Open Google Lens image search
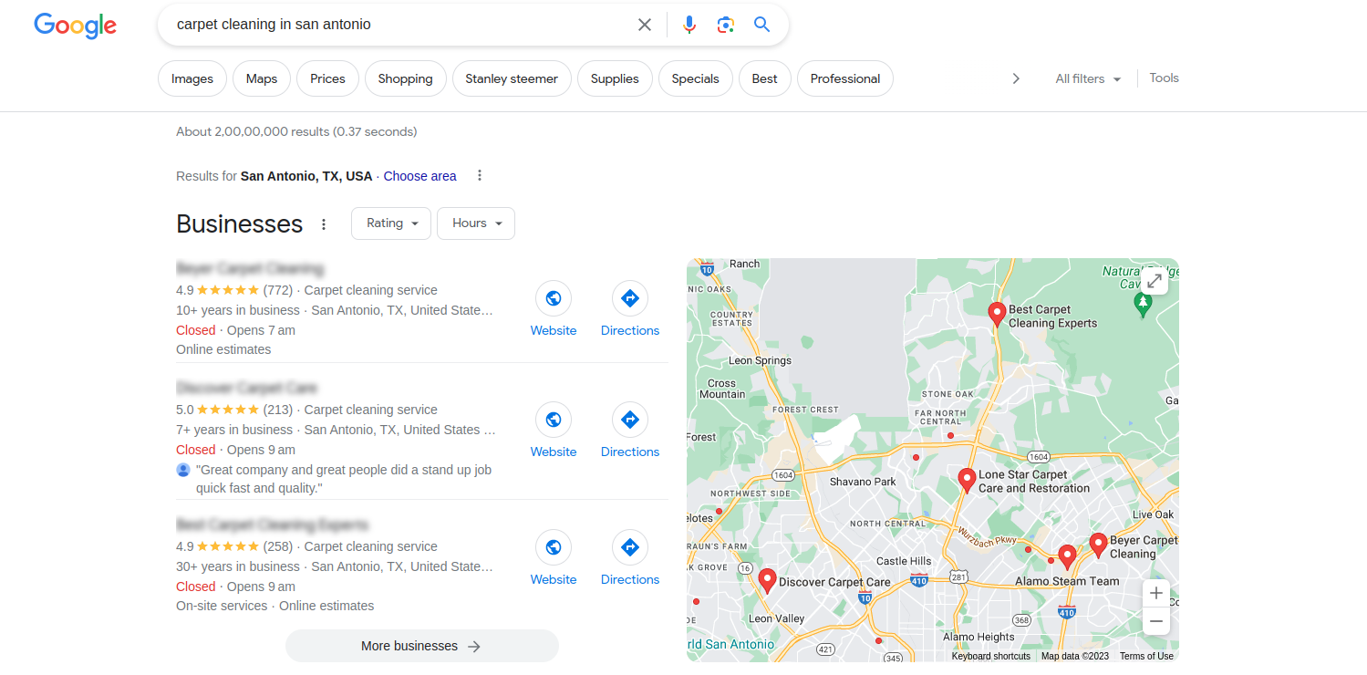The width and height of the screenshot is (1367, 675). [726, 25]
